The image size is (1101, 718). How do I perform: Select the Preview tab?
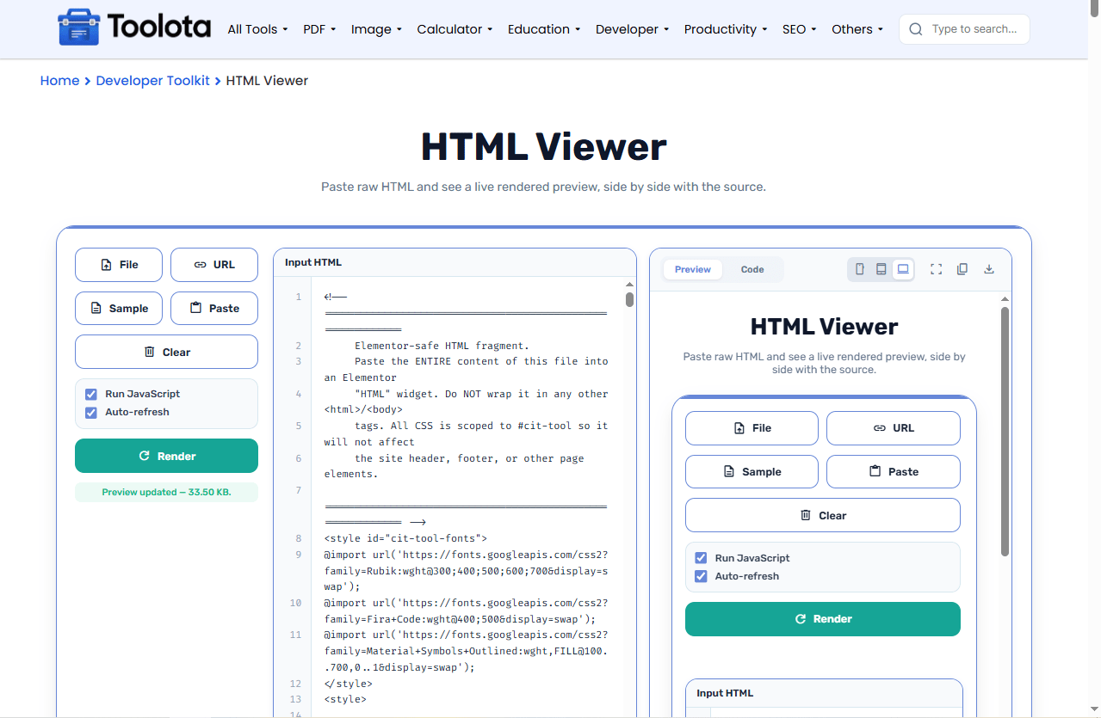click(693, 270)
